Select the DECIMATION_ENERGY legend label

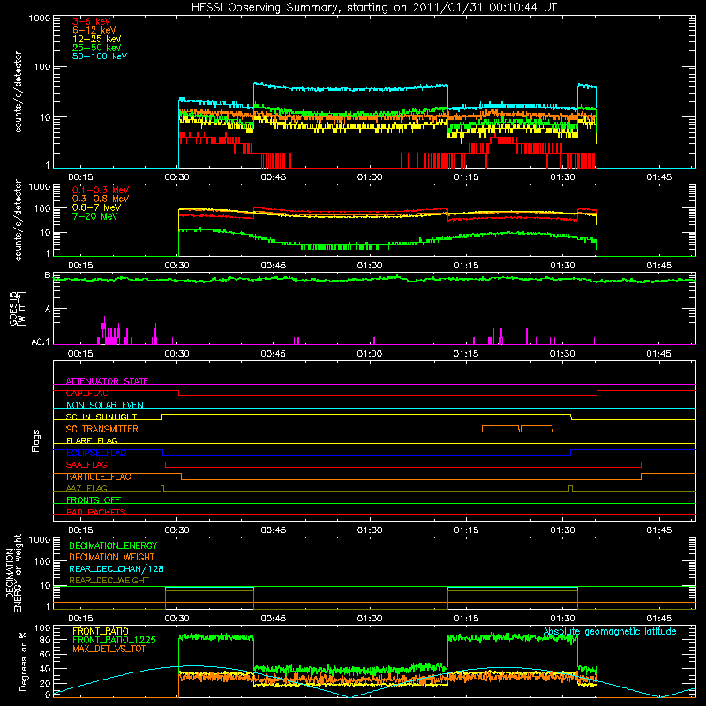point(113,545)
